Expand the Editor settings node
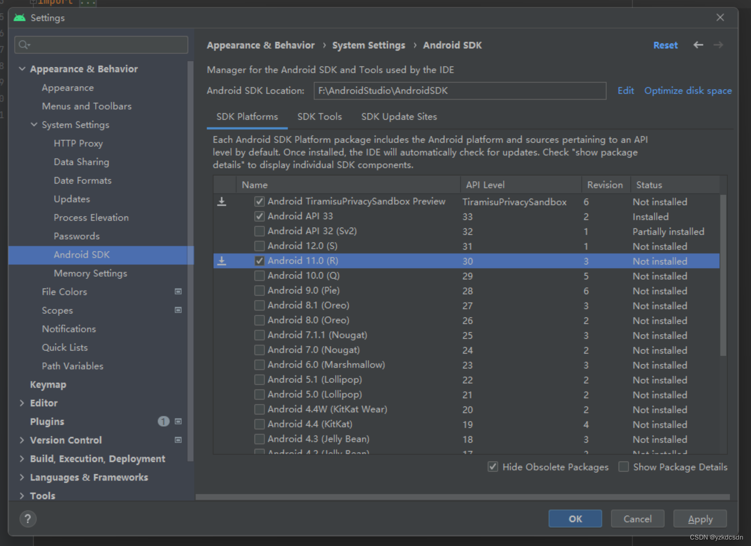The width and height of the screenshot is (751, 546). pos(22,403)
